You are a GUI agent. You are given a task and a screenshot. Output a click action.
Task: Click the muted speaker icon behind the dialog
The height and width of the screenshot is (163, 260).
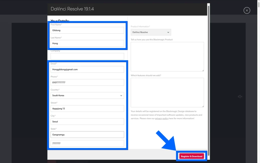click(240, 97)
